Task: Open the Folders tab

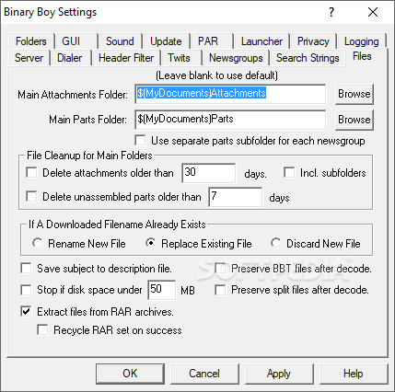Action: (x=31, y=41)
